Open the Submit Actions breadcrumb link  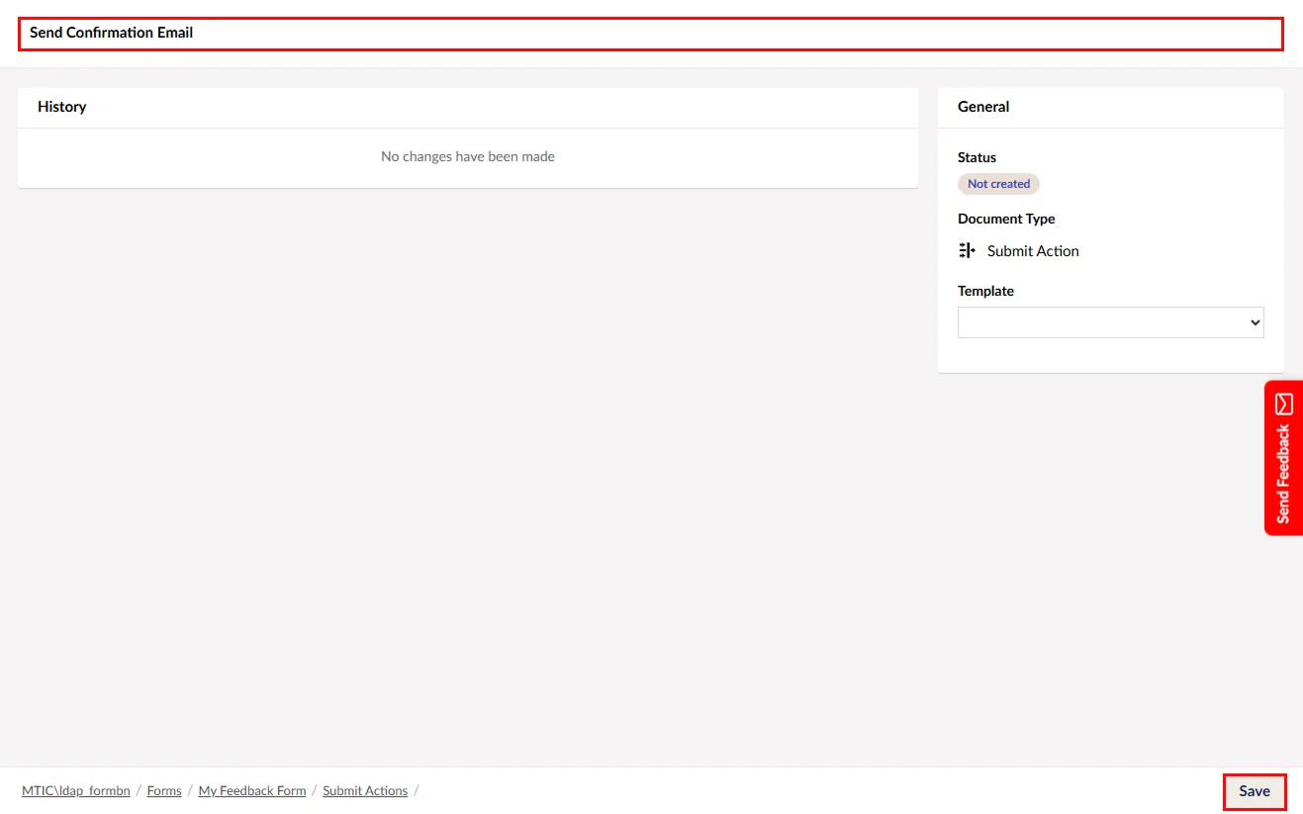click(x=365, y=791)
